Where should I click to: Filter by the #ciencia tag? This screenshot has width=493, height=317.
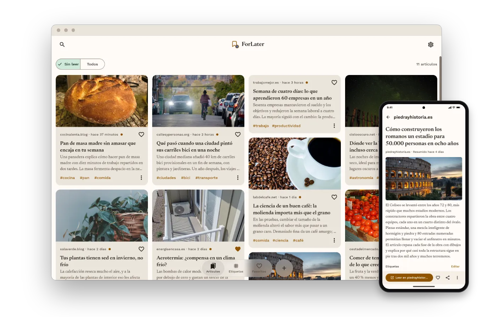[280, 240]
